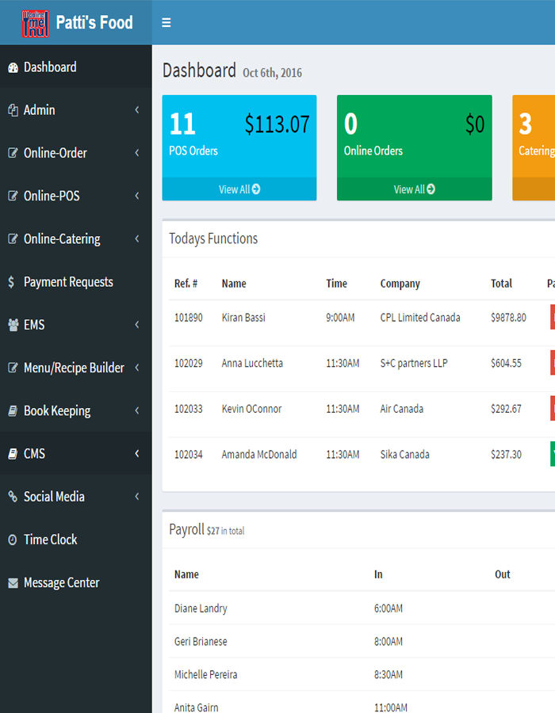
Task: Expand the Admin submenu chevron
Action: [x=136, y=110]
